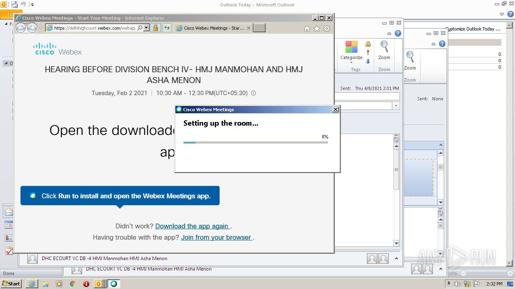Open Help in rear message window

[x=442, y=44]
